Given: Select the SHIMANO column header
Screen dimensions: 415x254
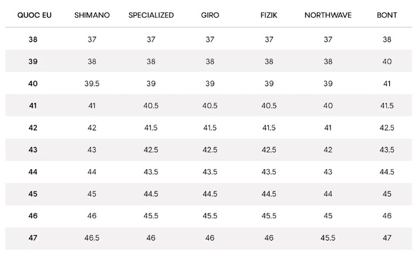Looking at the screenshot, I should pyautogui.click(x=92, y=15).
